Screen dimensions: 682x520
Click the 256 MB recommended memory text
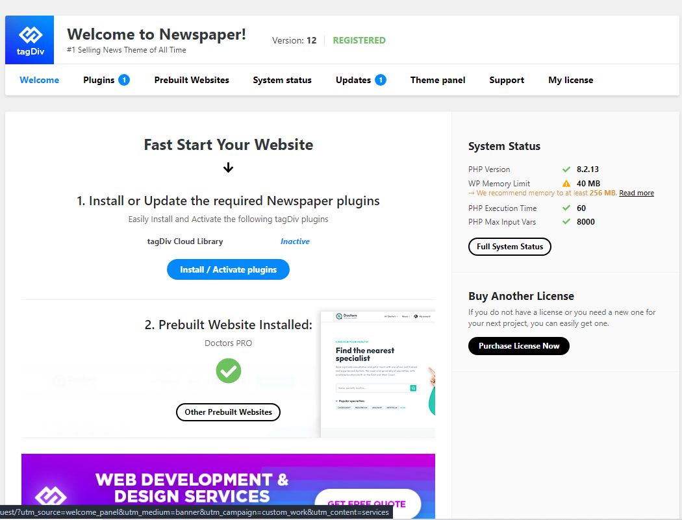pyautogui.click(x=602, y=193)
